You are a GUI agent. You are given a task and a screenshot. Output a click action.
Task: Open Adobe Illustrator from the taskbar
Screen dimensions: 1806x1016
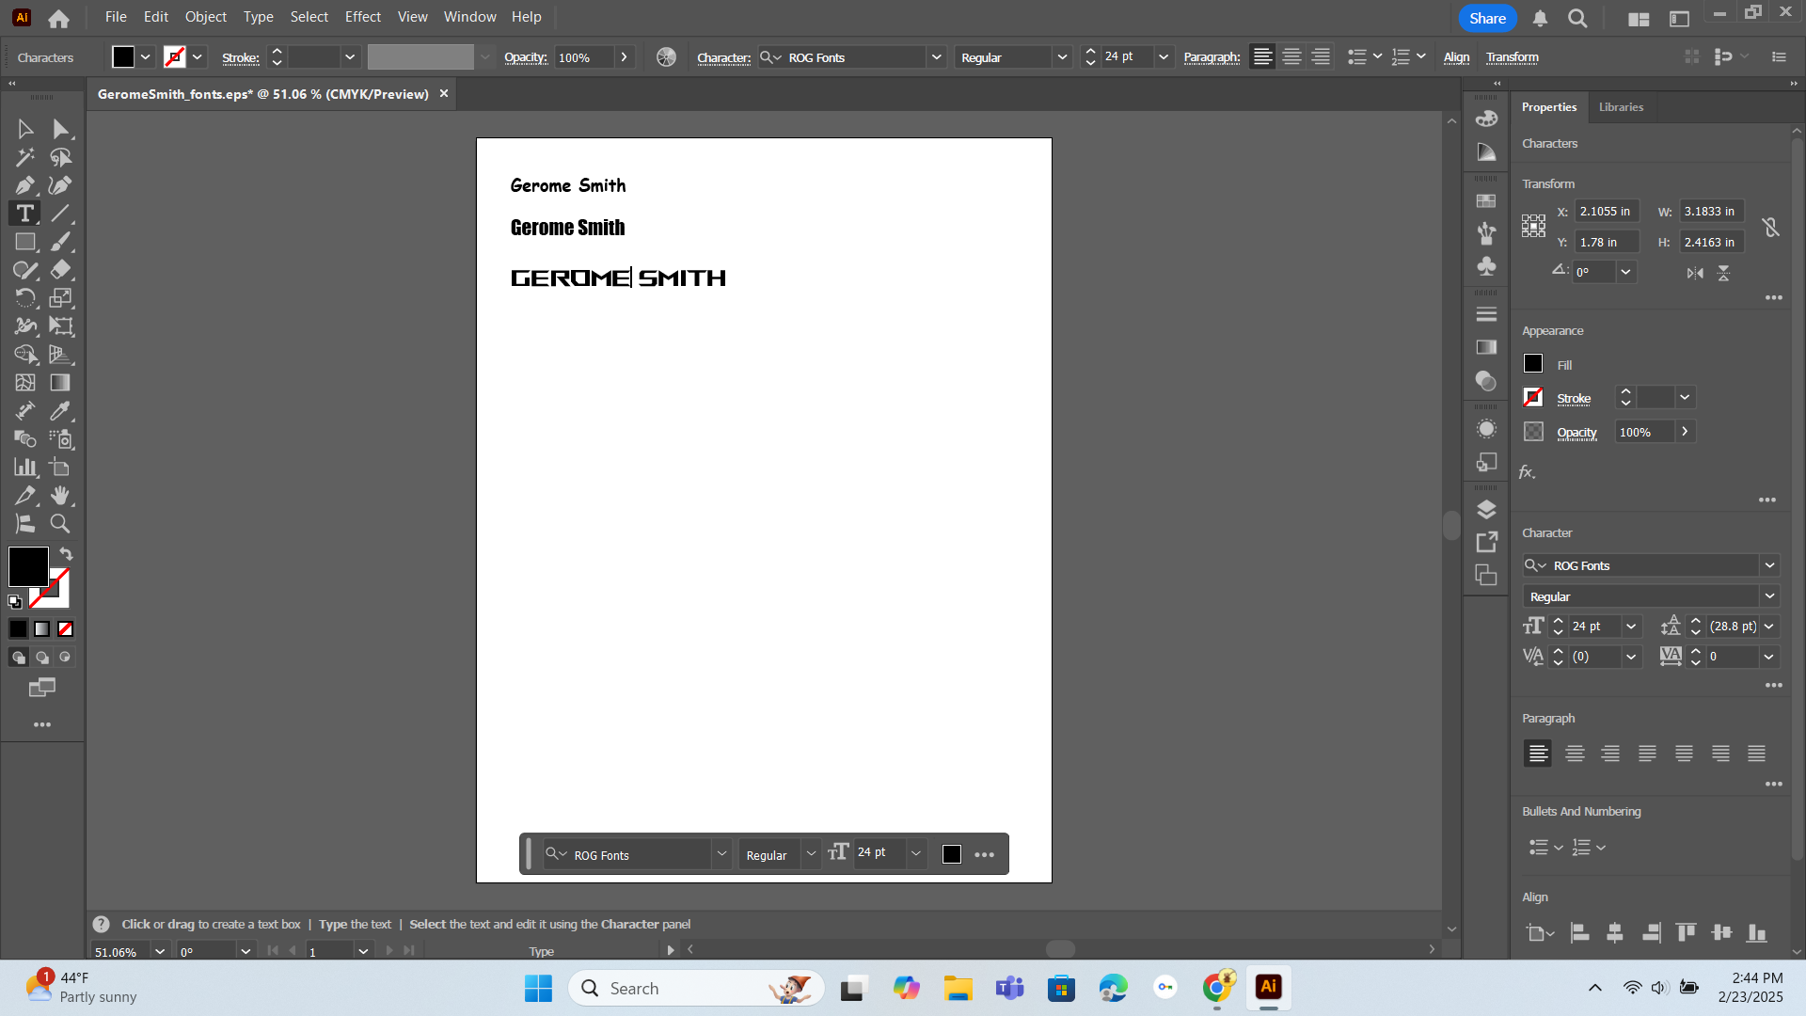click(x=1268, y=988)
